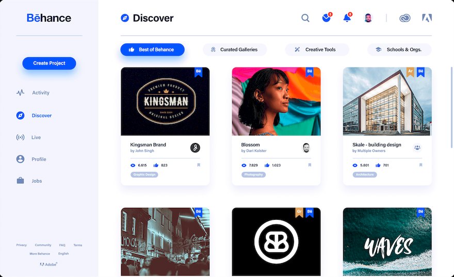The width and height of the screenshot is (454, 277).
Task: Open the Creative Cloud icon
Action: 405,18
